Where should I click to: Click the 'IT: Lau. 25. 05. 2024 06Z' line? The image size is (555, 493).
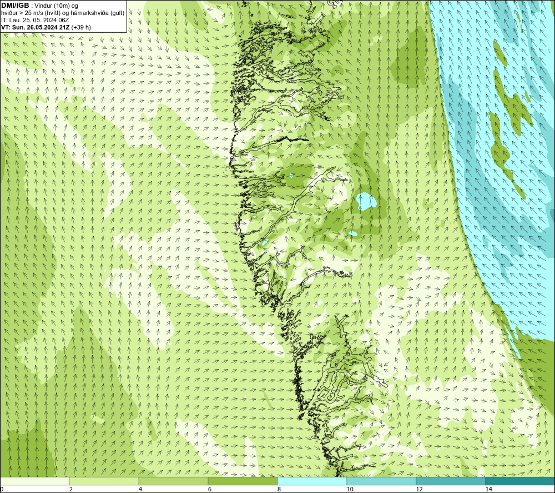tap(35, 20)
